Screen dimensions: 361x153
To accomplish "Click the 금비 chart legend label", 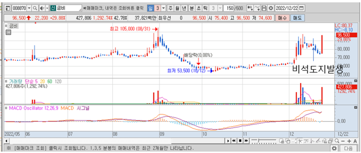I will 13,26.
